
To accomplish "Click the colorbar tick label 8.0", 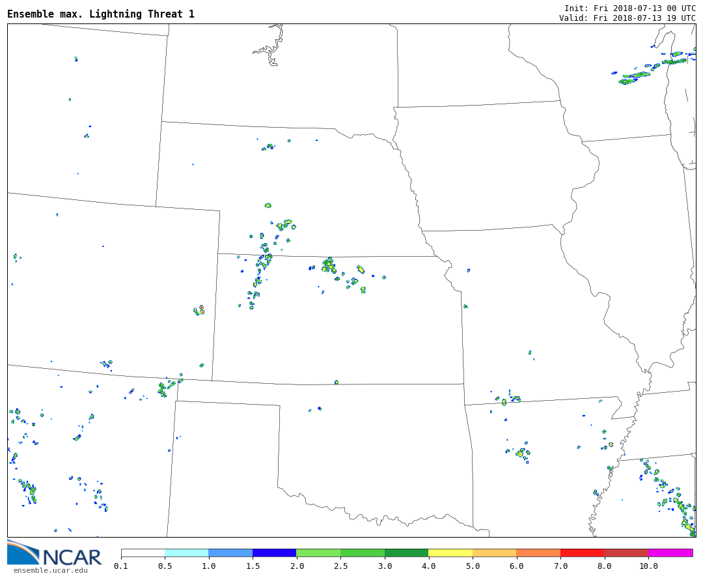I will tap(604, 566).
